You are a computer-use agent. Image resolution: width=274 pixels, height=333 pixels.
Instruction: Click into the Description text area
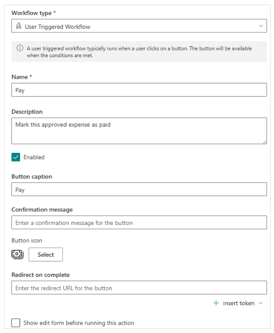(x=139, y=131)
